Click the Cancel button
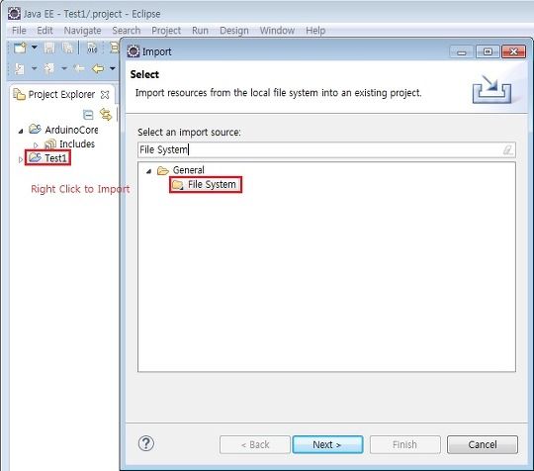Viewport: 534px width, 471px height. tap(483, 444)
